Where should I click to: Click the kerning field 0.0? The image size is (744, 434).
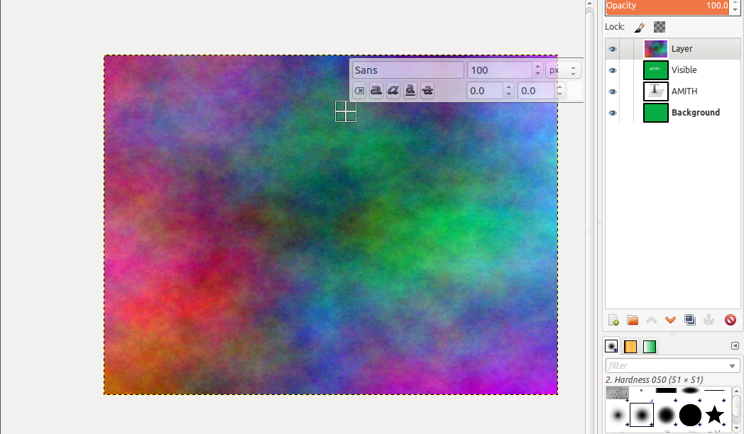pos(536,91)
